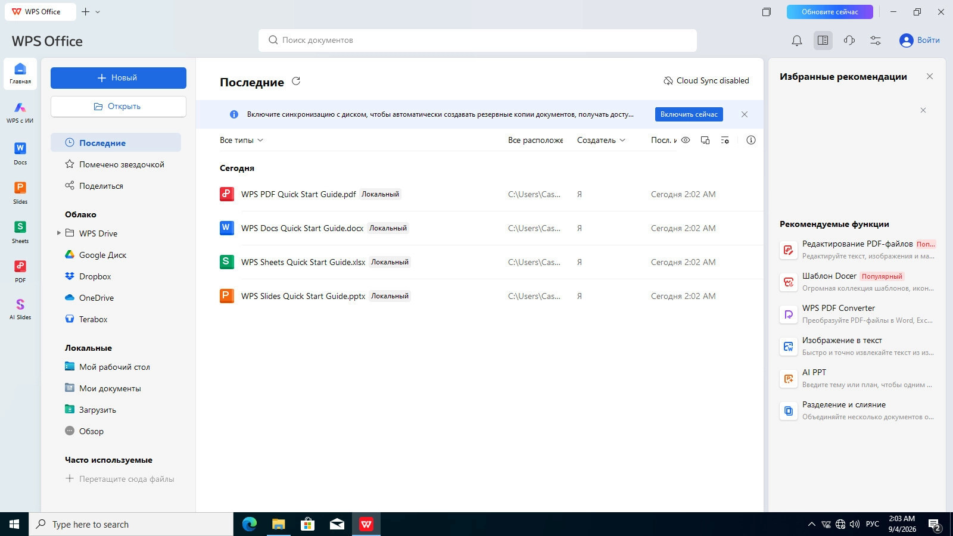This screenshot has width=953, height=536.
Task: Open the Все типы filter dropdown
Action: click(241, 140)
